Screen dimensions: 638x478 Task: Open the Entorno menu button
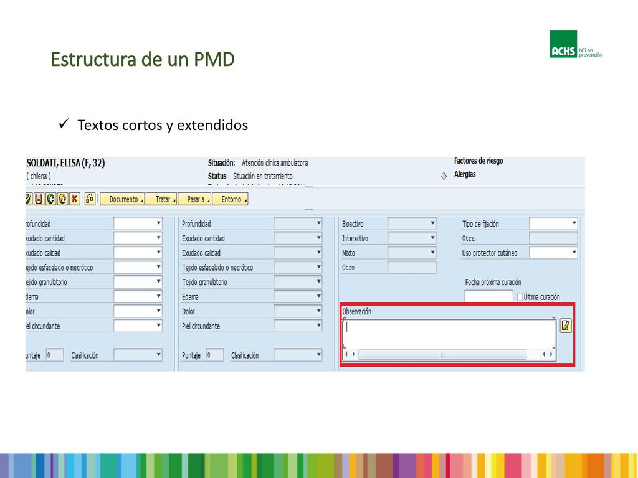click(x=230, y=199)
